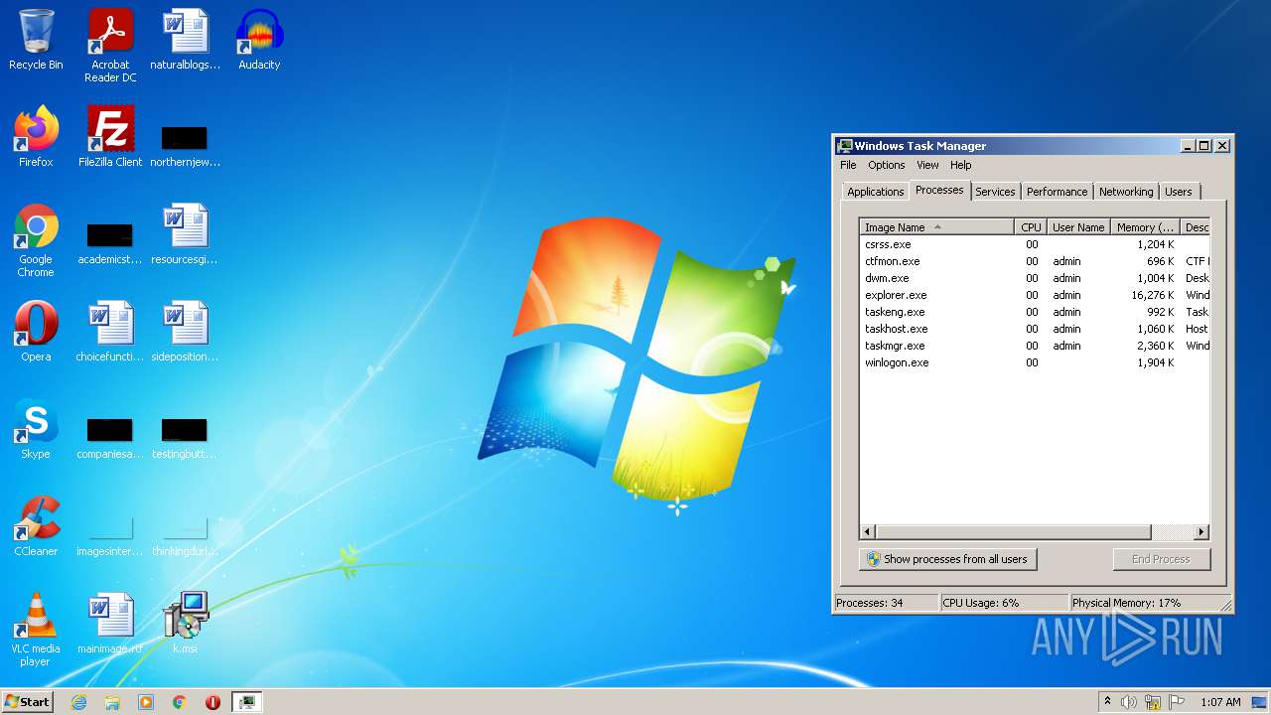Sort processes by Image Name column

936,227
